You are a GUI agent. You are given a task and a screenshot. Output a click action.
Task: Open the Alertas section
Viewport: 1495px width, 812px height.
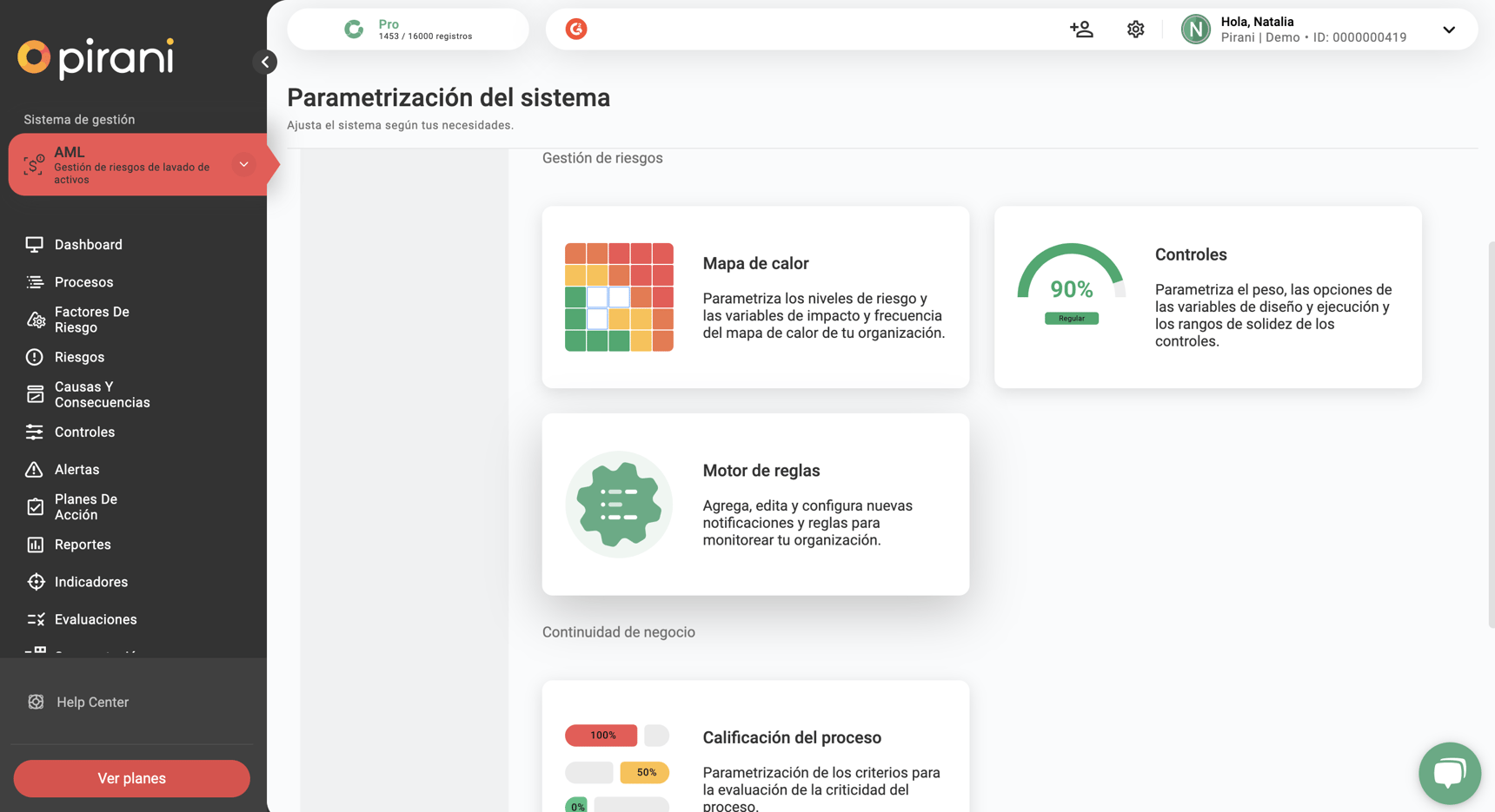76,469
